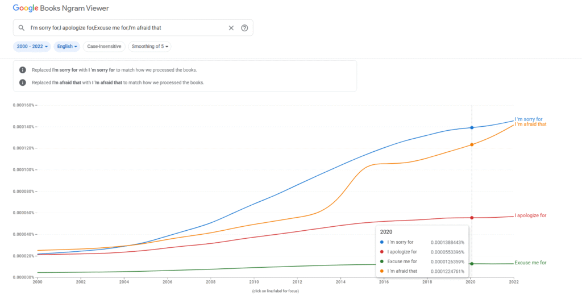Screen dimensions: 582x299
Task: Open the English corpus dropdown
Action: (67, 47)
